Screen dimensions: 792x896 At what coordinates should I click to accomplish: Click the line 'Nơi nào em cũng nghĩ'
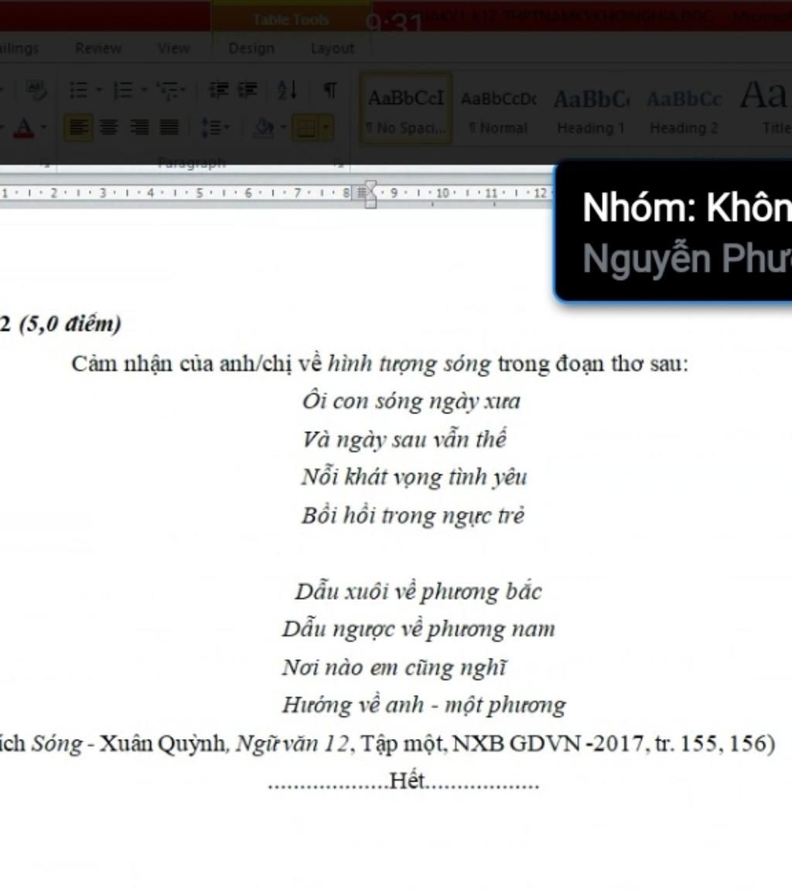coord(394,667)
